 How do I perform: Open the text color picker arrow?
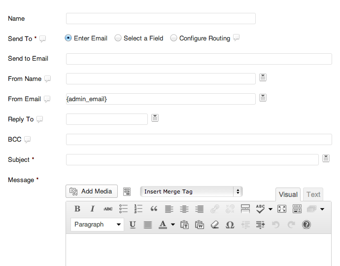click(173, 225)
